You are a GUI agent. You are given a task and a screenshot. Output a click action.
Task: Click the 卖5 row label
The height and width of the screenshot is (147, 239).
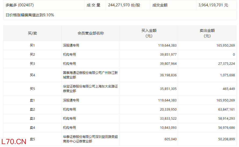click(32, 139)
